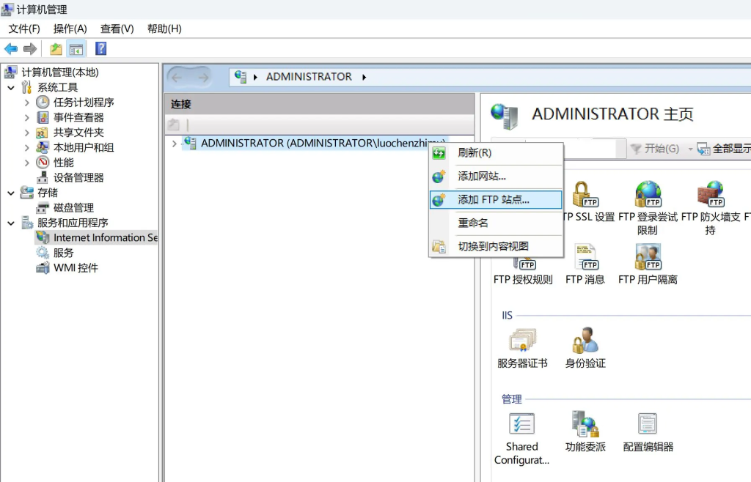Viewport: 751px width, 482px height.
Task: Select the ADMINISTRATOR server connection row
Action: point(314,143)
